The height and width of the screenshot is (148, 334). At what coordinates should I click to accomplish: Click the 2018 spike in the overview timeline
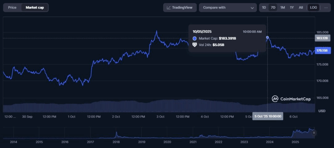(x=116, y=134)
